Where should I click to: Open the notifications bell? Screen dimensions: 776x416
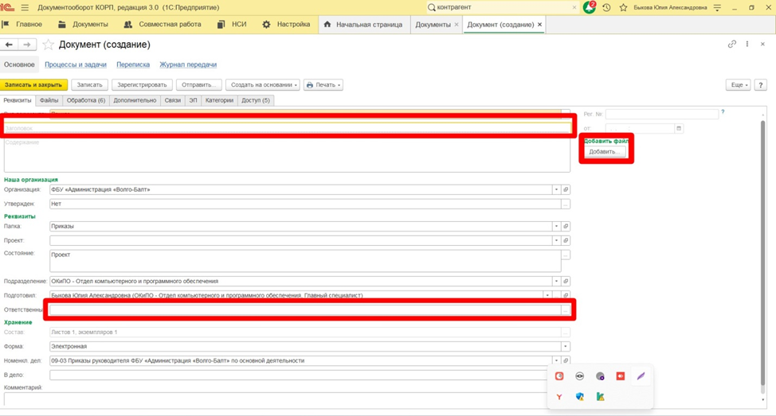point(589,7)
